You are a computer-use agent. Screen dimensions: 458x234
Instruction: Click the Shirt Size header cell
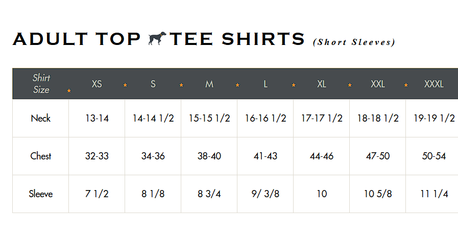coord(41,84)
